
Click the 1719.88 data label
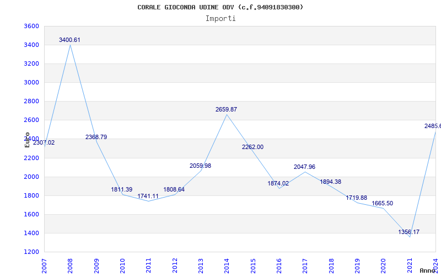(356, 198)
